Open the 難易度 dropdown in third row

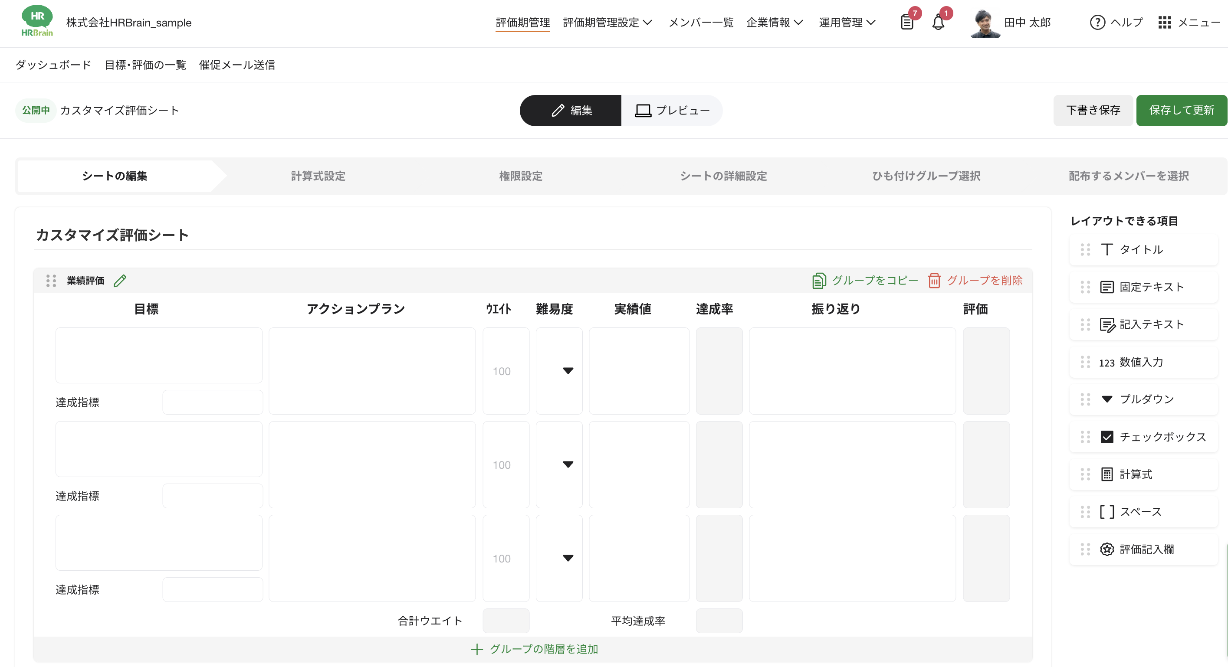(x=559, y=559)
